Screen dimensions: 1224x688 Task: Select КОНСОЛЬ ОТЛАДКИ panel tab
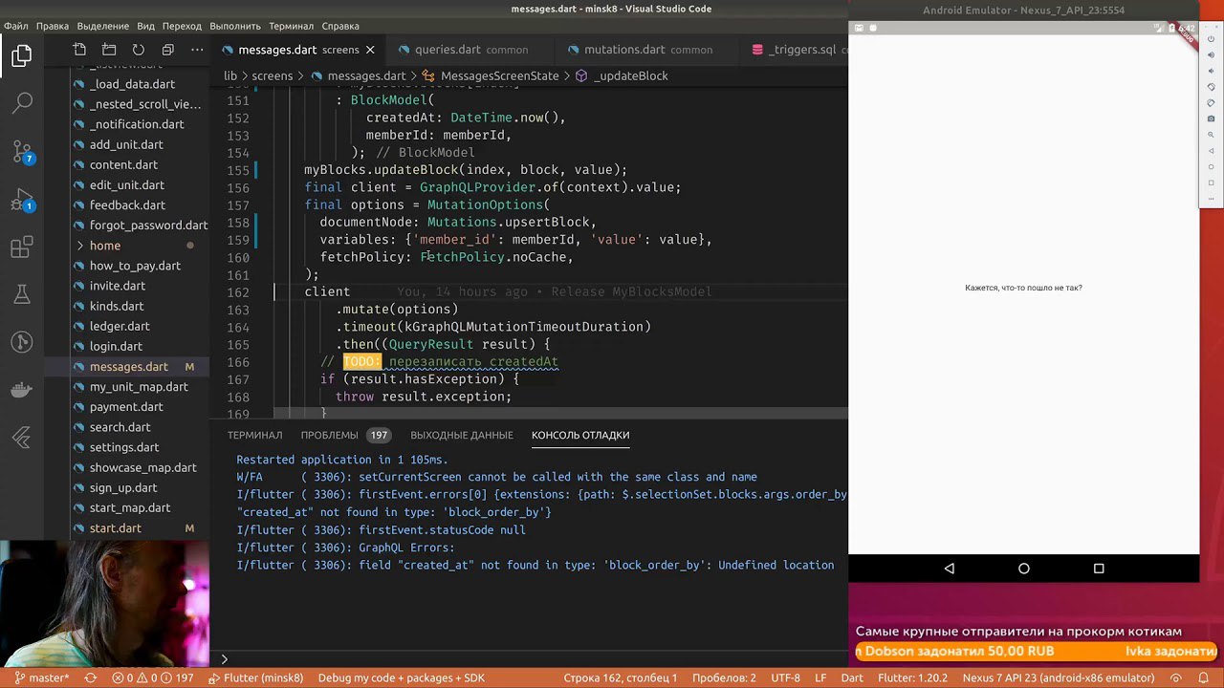click(x=580, y=435)
